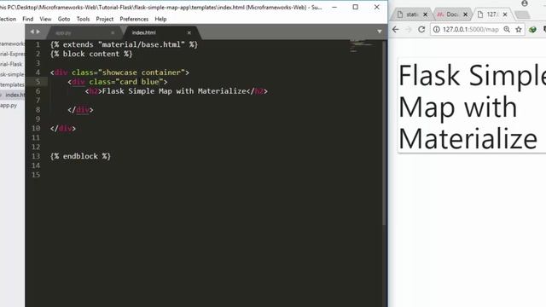
Task: Click line 13 endblock text
Action: [x=80, y=156]
